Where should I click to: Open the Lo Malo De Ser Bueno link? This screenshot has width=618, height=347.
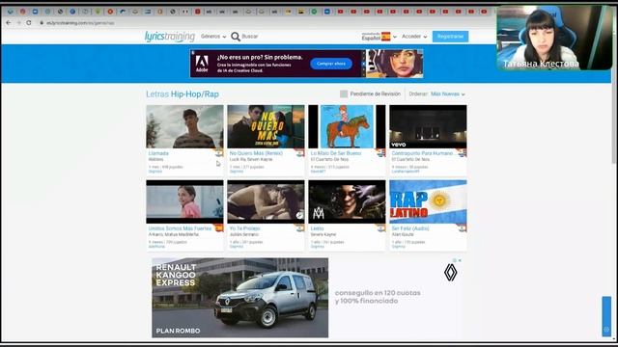tap(336, 153)
